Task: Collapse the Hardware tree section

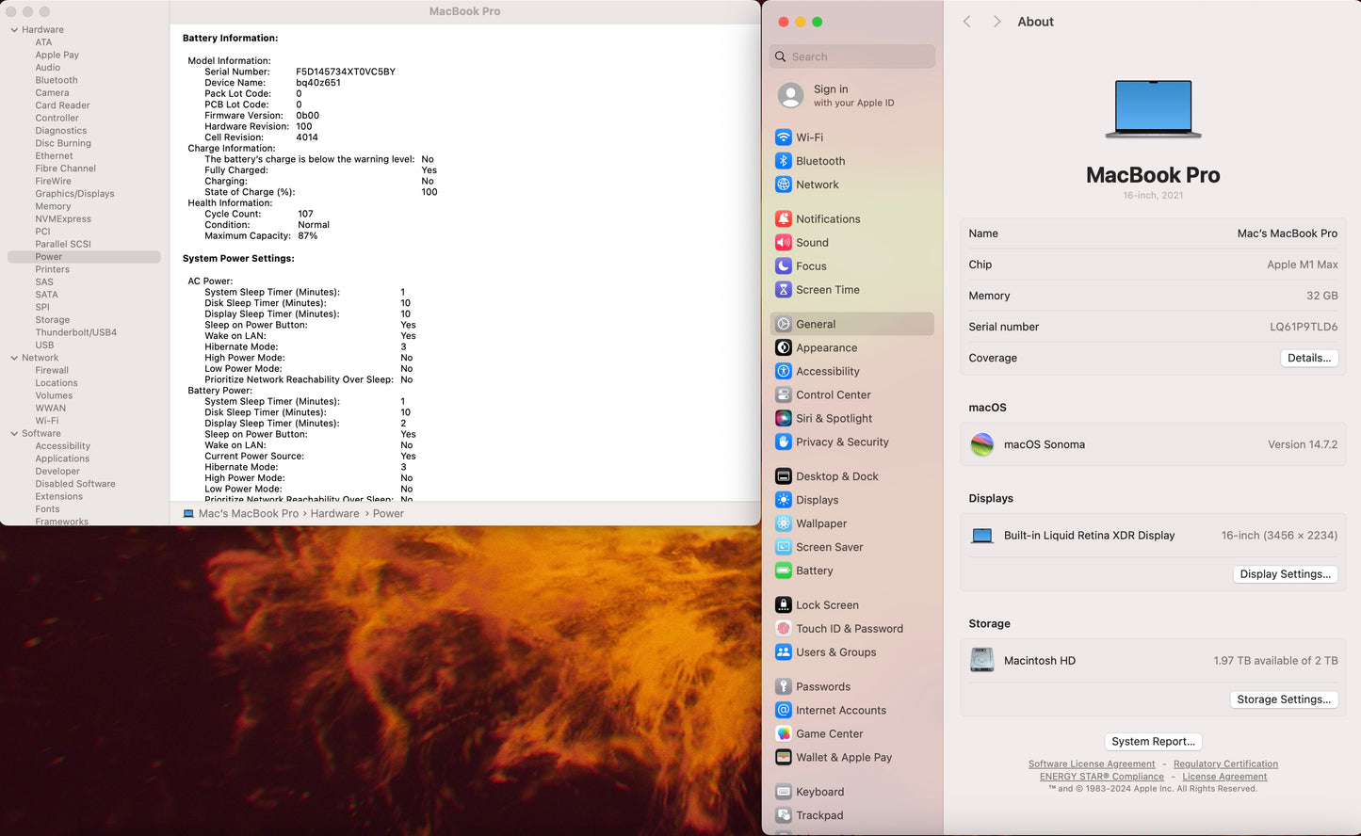Action: [14, 30]
